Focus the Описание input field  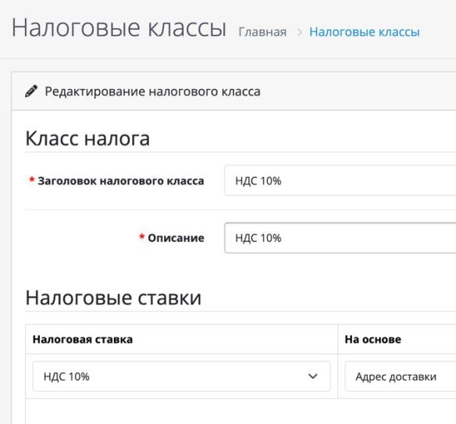point(340,238)
